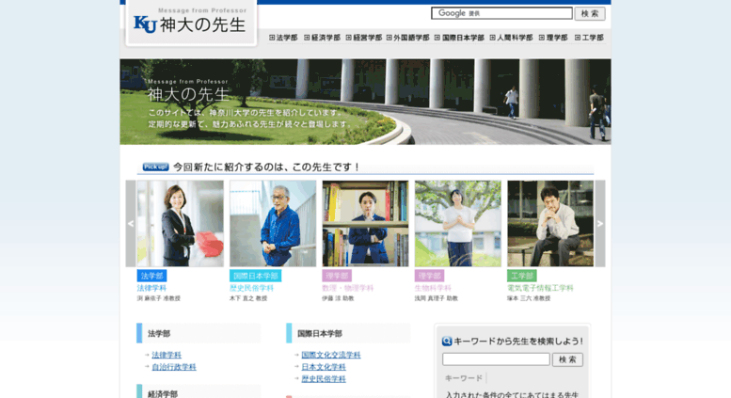Open photo of the 生物科学科 lecturer

pos(458,224)
